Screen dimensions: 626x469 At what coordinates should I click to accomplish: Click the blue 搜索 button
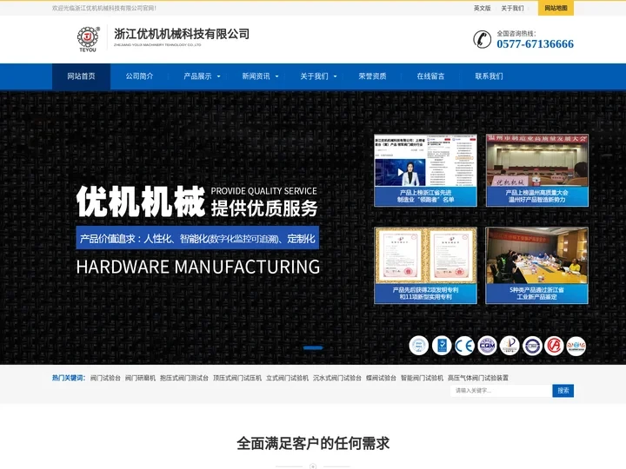tap(563, 391)
